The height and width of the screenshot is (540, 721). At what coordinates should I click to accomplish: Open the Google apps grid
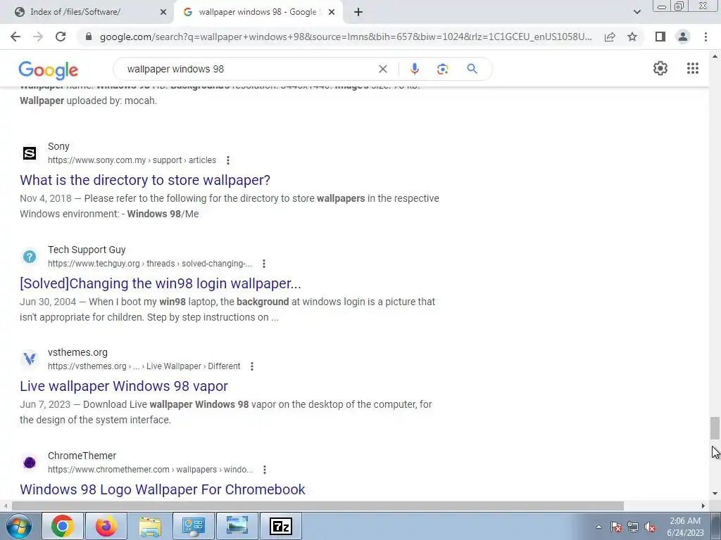point(693,68)
